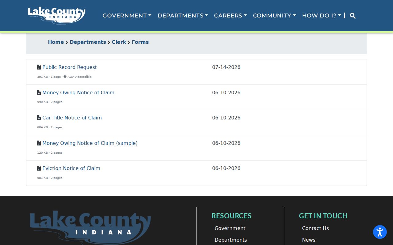Click the RESOURCES footer heading
393x245 pixels.
(x=232, y=216)
